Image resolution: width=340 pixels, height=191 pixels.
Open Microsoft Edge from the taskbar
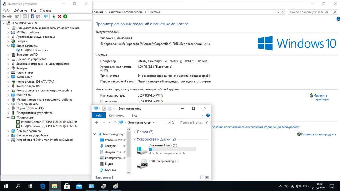(42, 186)
